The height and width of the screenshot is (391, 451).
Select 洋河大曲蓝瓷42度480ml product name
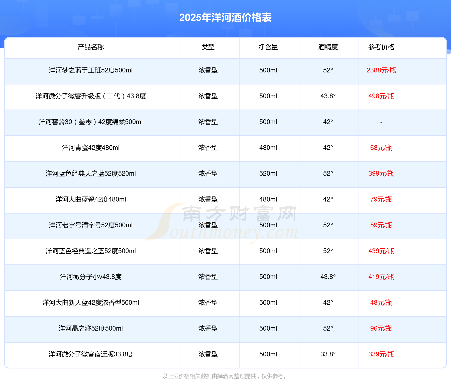[x=91, y=200]
